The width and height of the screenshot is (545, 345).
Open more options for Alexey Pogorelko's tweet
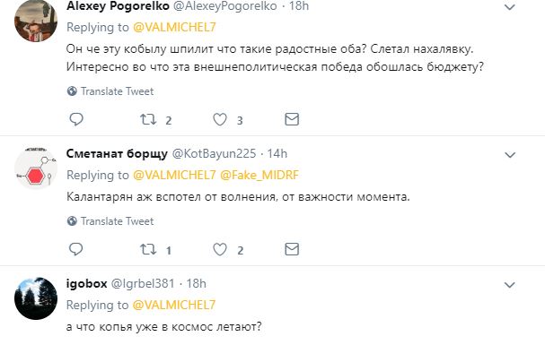point(510,7)
